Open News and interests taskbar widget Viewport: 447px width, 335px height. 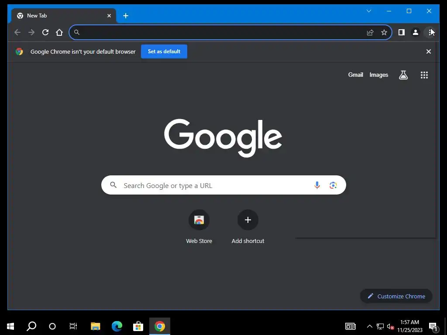pos(351,326)
